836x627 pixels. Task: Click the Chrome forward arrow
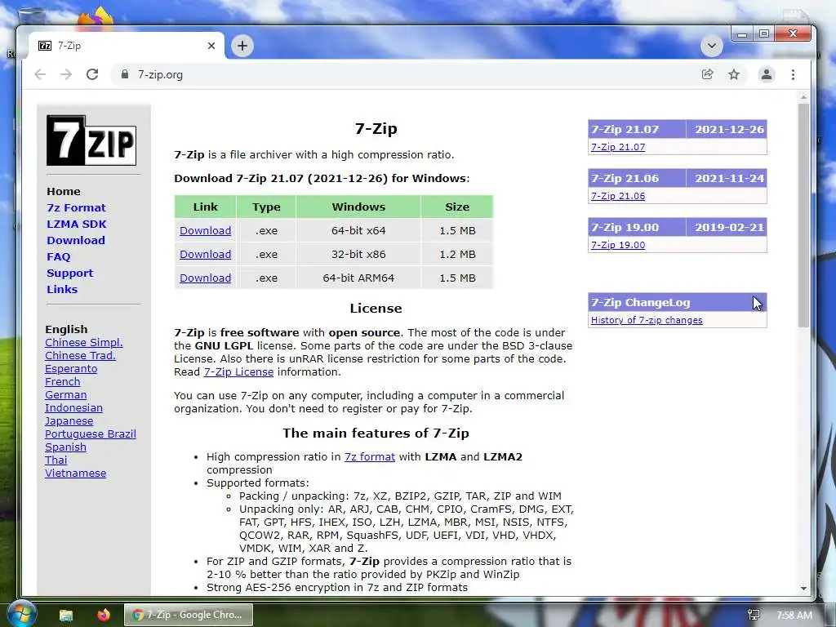[x=66, y=74]
